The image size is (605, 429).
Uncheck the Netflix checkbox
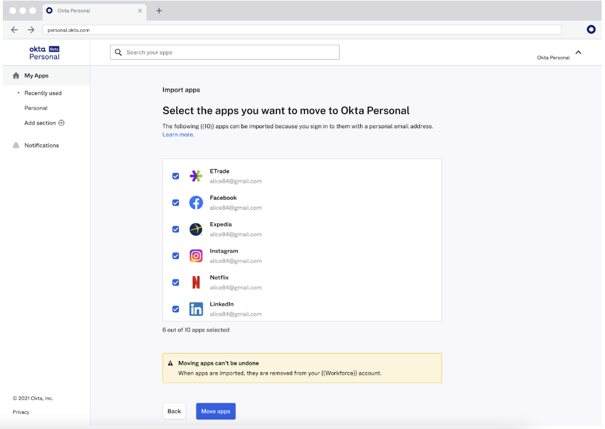[x=176, y=282]
